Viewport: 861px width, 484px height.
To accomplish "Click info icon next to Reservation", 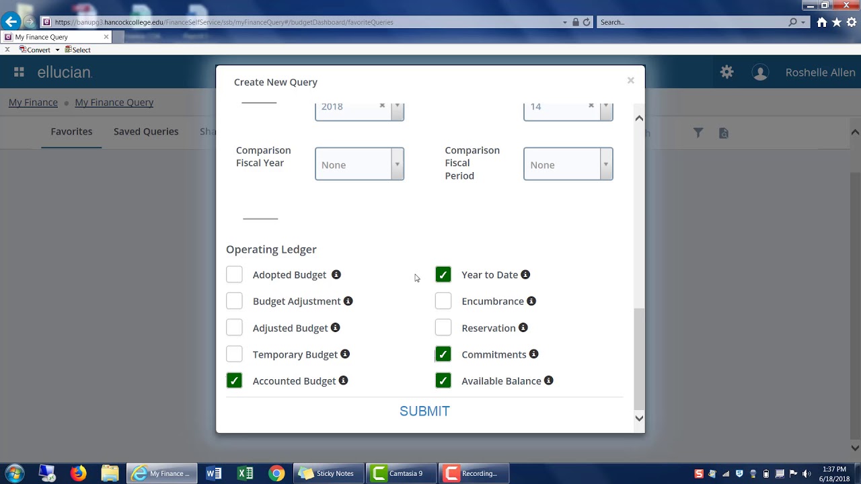I will pyautogui.click(x=523, y=327).
